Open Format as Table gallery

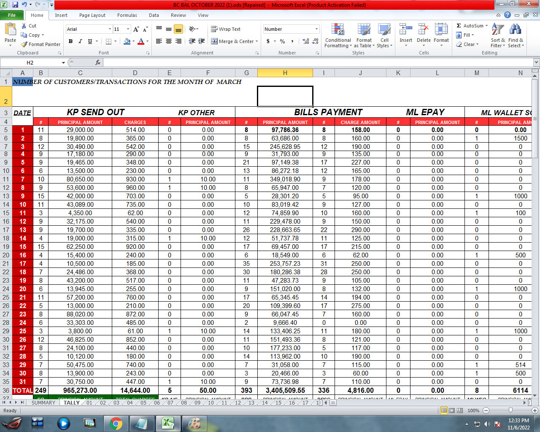[364, 36]
